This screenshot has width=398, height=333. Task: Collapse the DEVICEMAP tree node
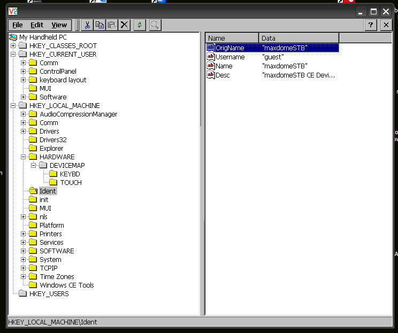tap(33, 166)
